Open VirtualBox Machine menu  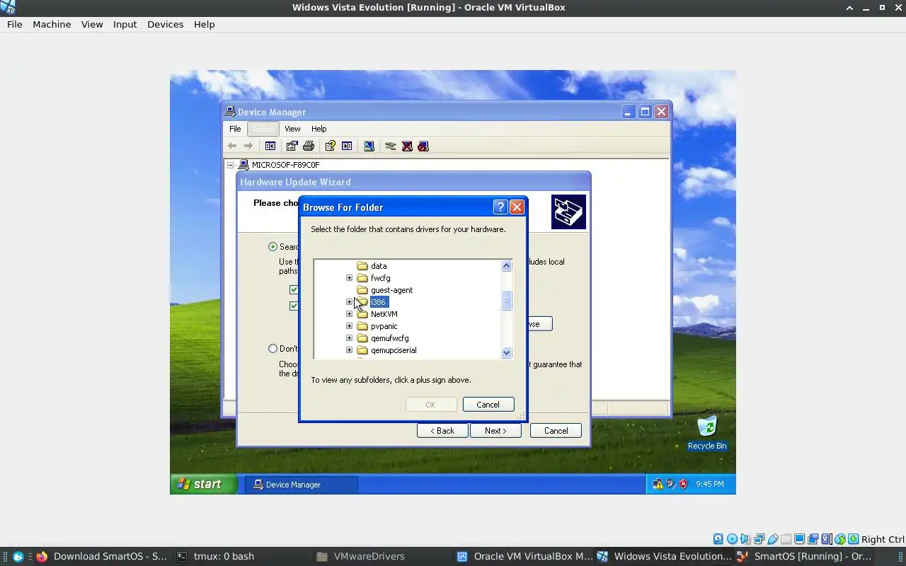[x=52, y=24]
